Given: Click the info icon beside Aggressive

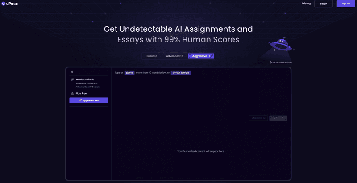Looking at the screenshot, I should (x=209, y=56).
